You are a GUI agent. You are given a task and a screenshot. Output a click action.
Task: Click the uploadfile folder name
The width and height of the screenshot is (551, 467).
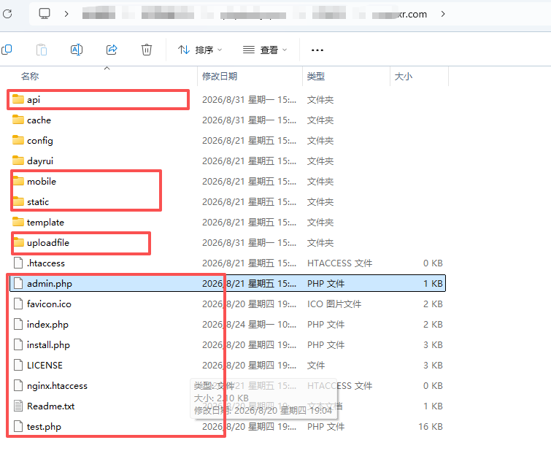pyautogui.click(x=48, y=243)
